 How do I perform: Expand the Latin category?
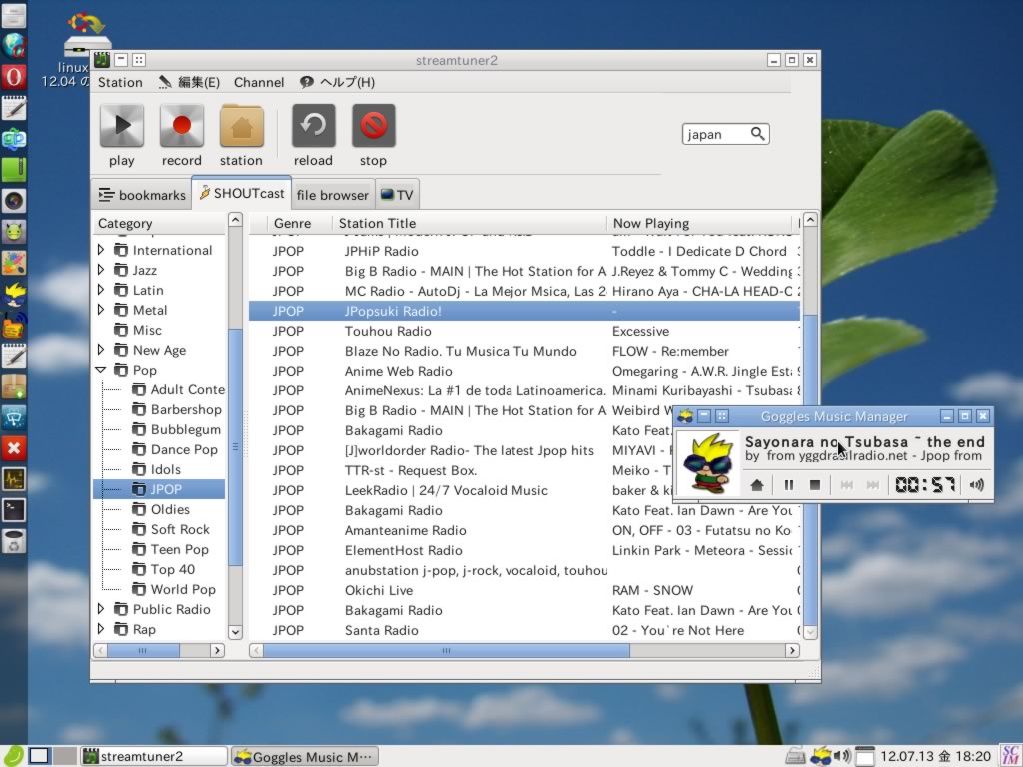point(101,289)
